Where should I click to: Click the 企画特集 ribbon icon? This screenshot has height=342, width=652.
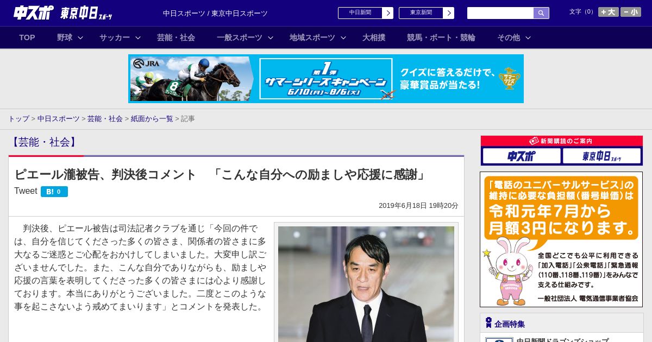[488, 323]
